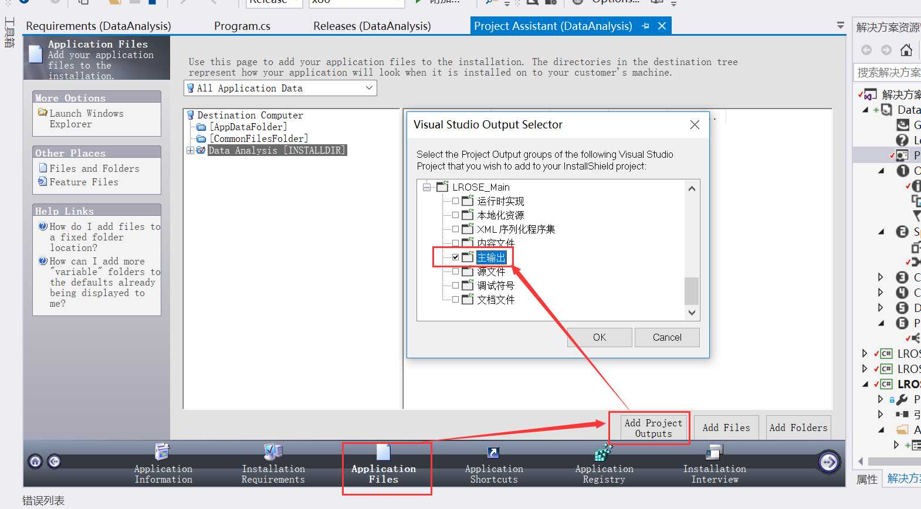This screenshot has height=509, width=921.
Task: Open Application Registry step icon
Action: coord(604,452)
